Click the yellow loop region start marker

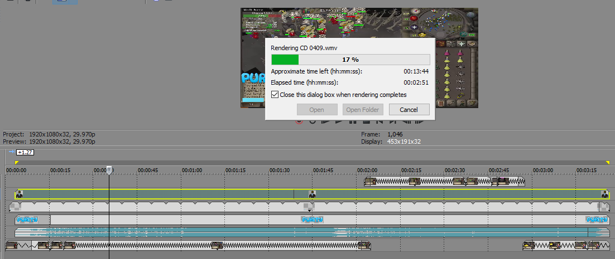(17, 163)
